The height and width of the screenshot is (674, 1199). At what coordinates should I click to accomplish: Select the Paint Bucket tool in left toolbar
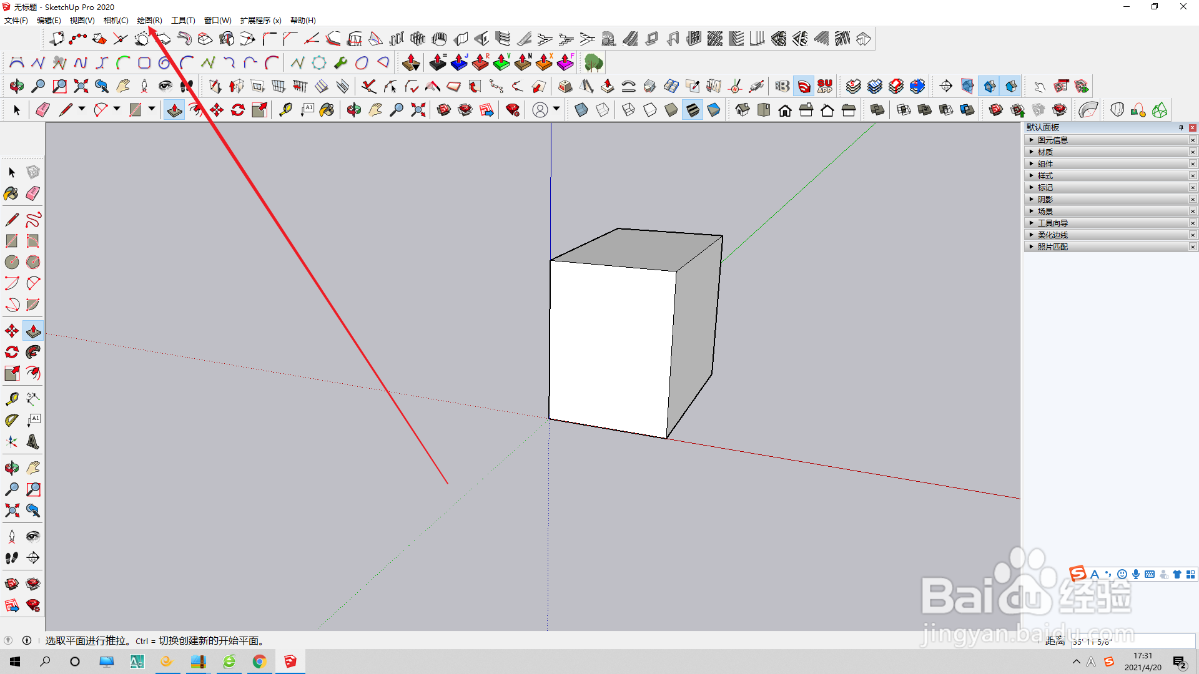pos(11,193)
